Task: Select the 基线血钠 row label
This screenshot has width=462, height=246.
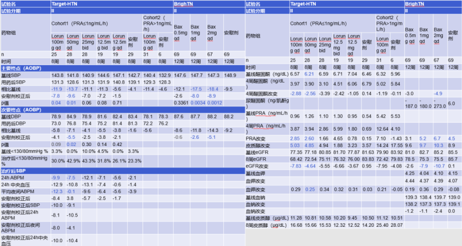Action: pyautogui.click(x=256, y=197)
